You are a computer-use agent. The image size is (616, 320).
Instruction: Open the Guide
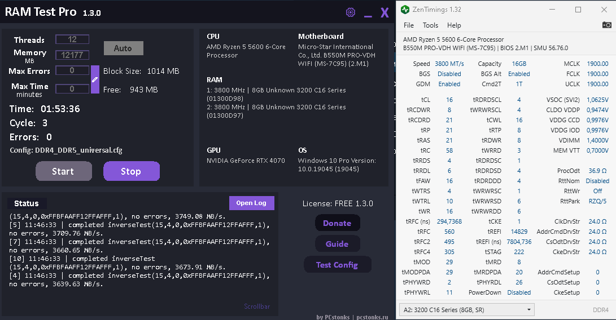[337, 244]
